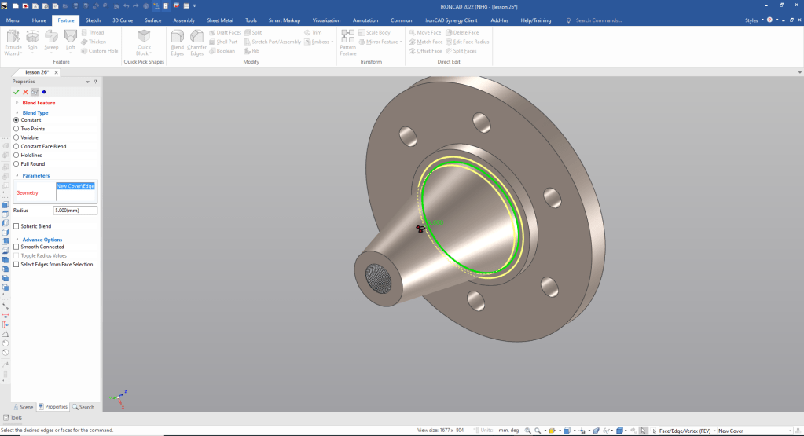Click the green checkmark to apply blend

[x=17, y=92]
